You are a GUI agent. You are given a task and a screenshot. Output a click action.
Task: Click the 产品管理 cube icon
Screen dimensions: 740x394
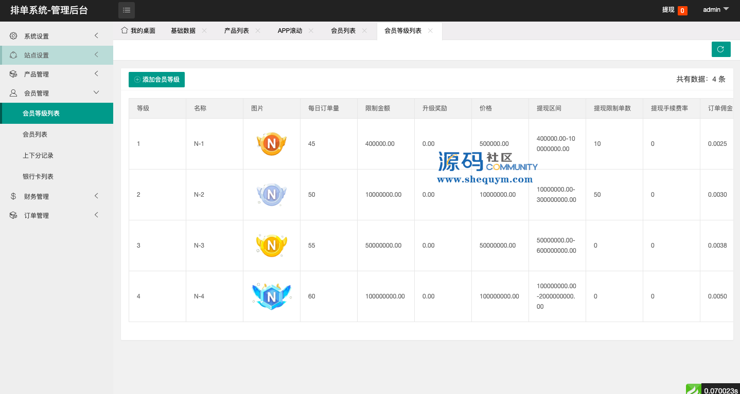click(14, 74)
